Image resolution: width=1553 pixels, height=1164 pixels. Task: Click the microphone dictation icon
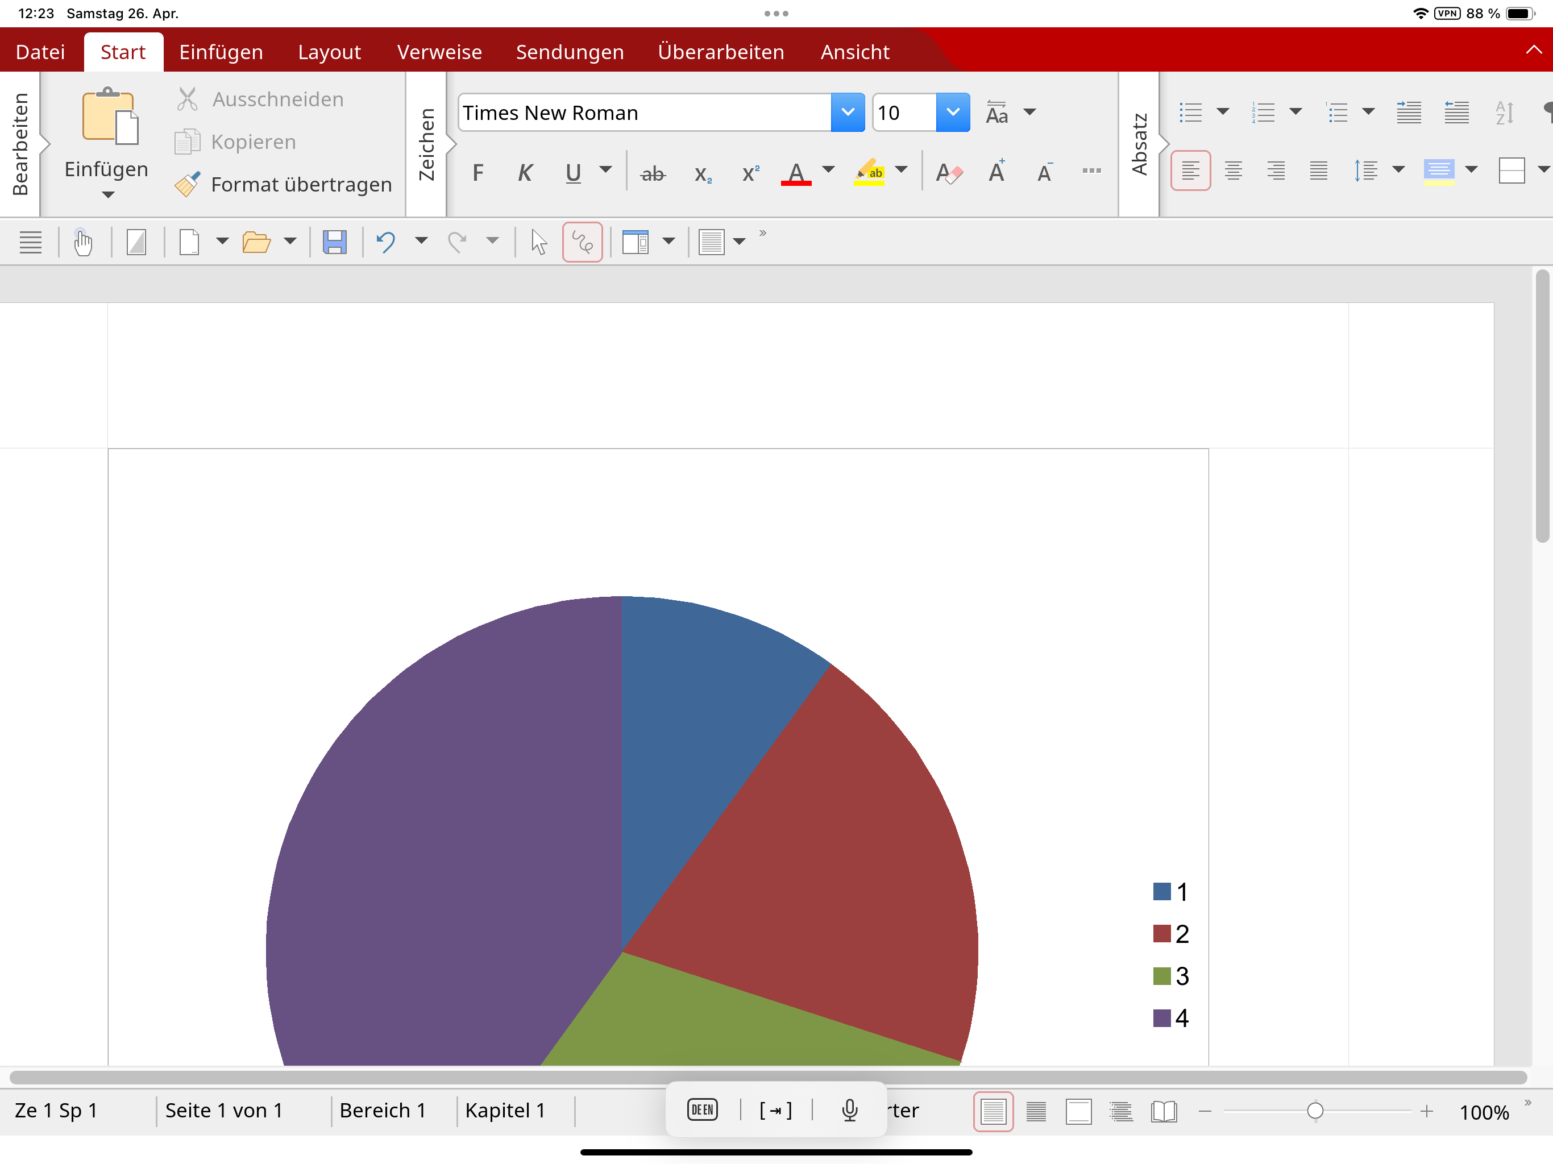(849, 1110)
